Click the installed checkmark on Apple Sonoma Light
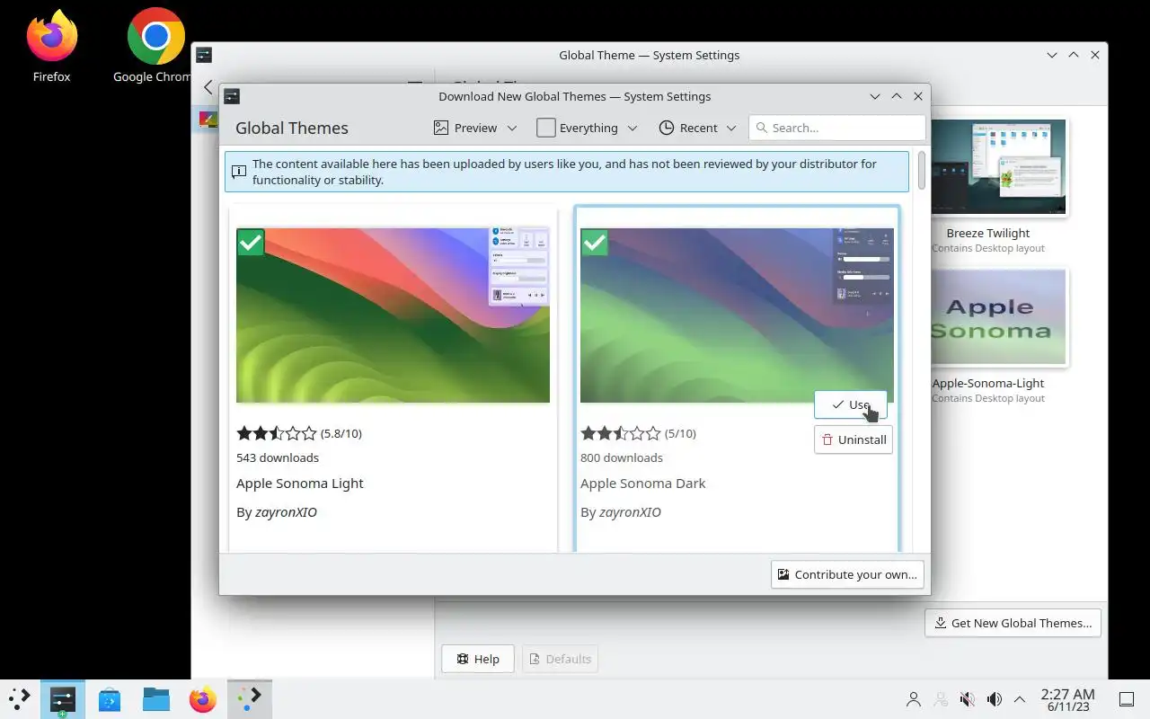The image size is (1150, 719). (251, 242)
